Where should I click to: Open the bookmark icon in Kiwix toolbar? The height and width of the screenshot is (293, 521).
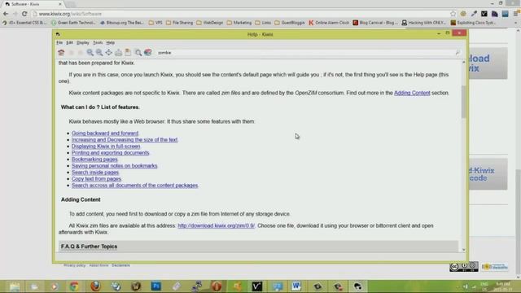point(128,52)
